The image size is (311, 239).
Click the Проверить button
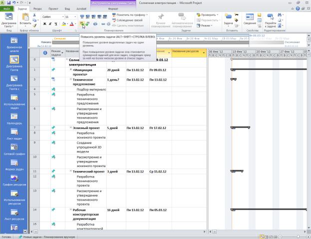point(208,15)
